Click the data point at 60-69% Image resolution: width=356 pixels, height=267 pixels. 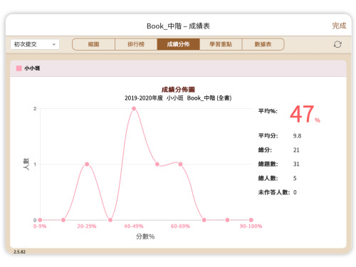[x=180, y=164]
